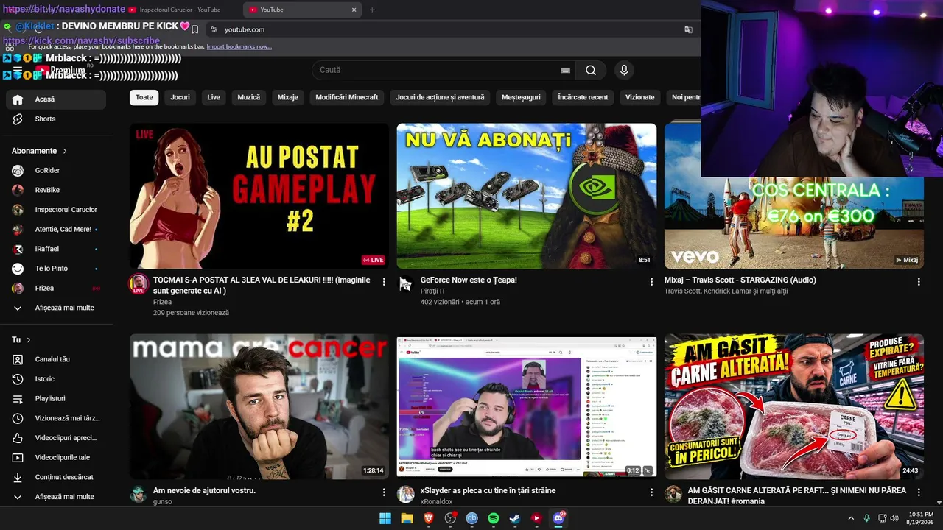943x530 pixels.
Task: Select the Mixaje filter chip
Action: coord(288,97)
